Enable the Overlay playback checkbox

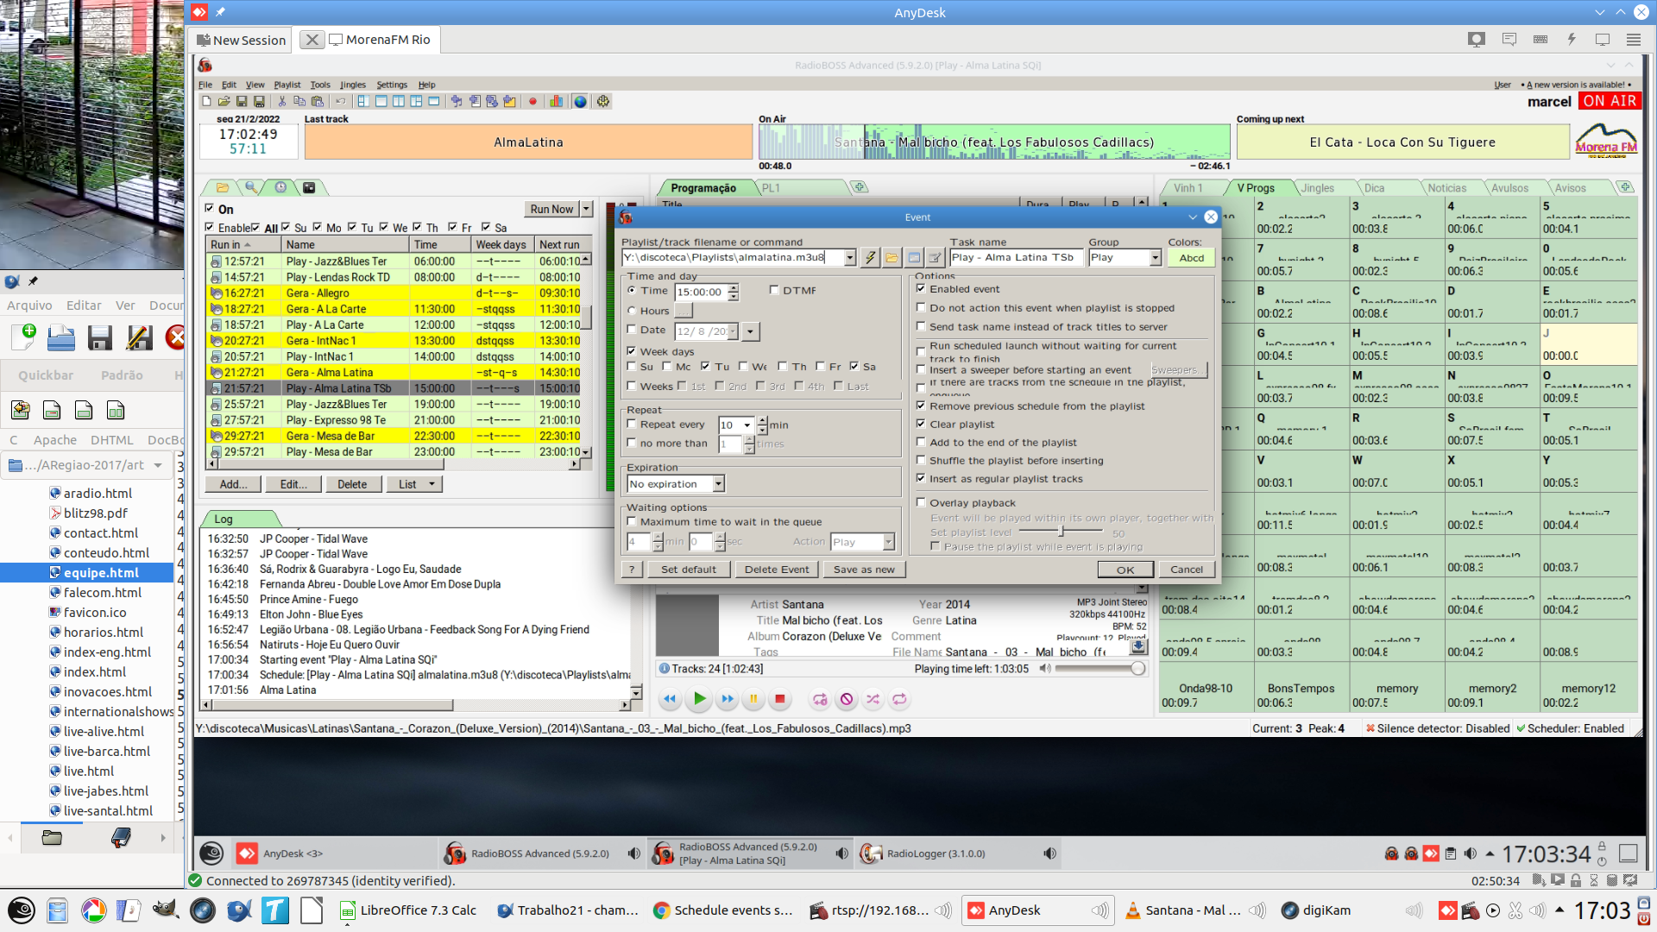[x=921, y=502]
